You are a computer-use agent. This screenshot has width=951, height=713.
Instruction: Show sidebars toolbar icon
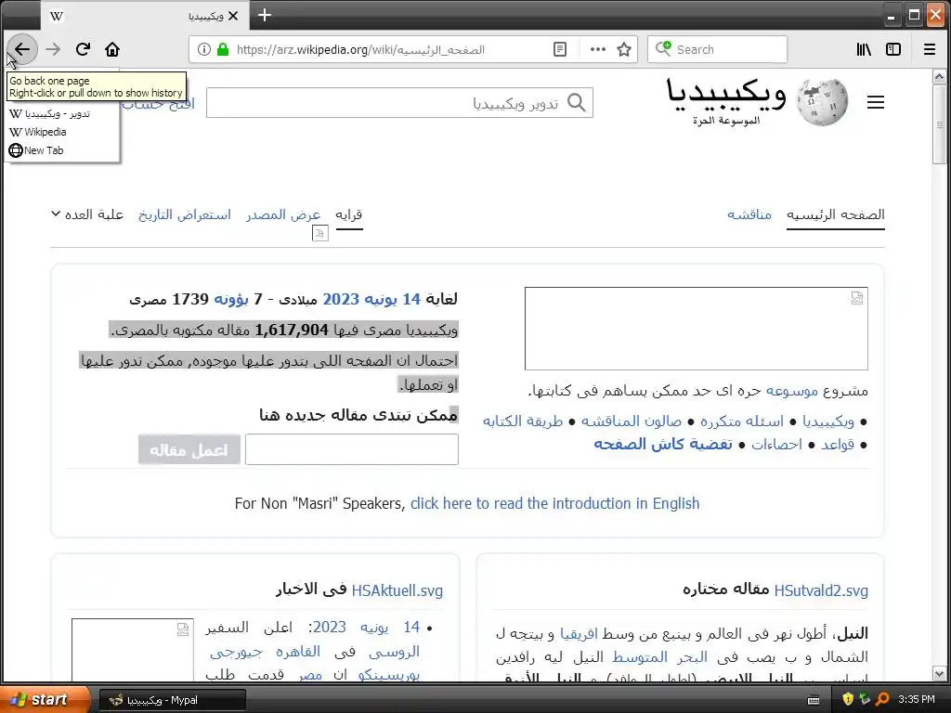point(893,49)
